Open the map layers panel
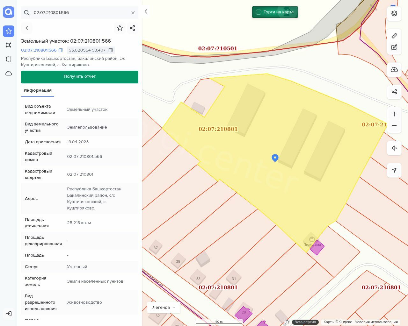 pos(394,13)
